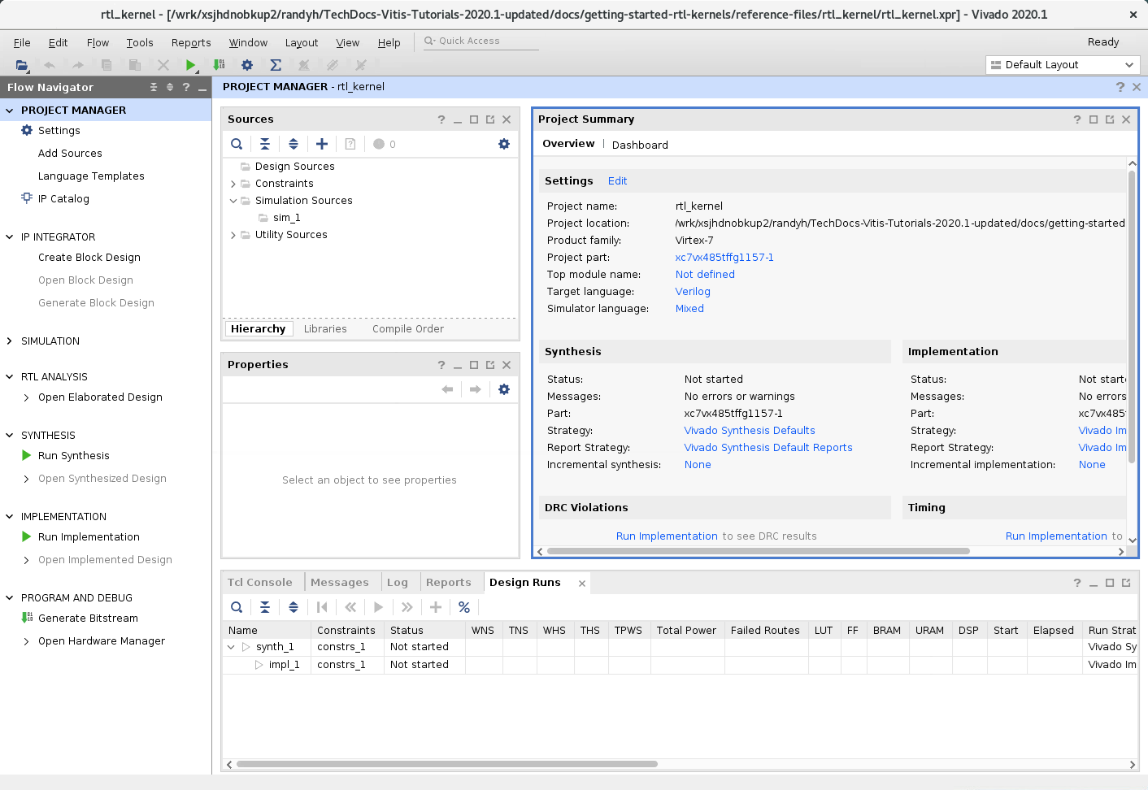Click the Project Summary vertical scrollbar

coord(1132,317)
